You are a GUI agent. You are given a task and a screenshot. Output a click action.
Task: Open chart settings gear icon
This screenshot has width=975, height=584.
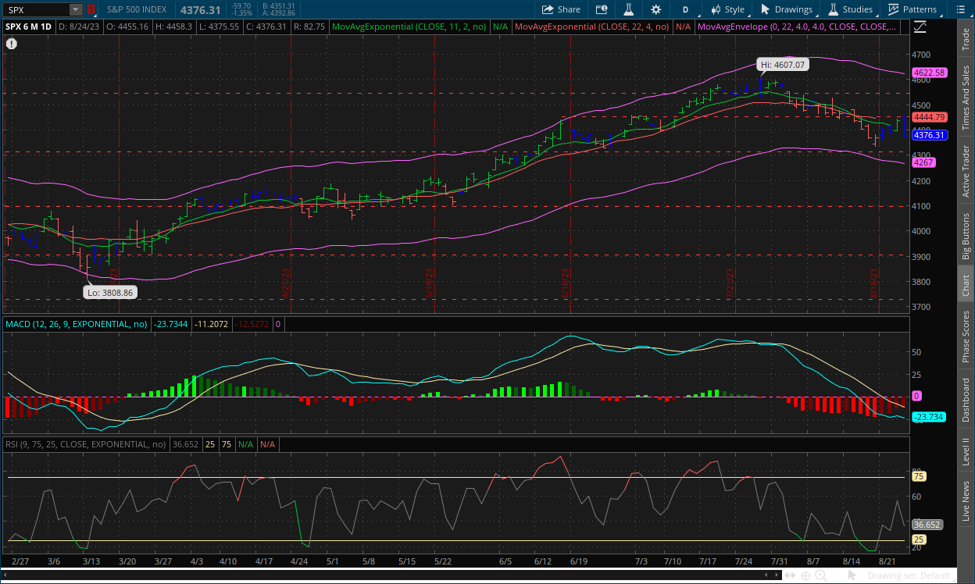coord(655,9)
